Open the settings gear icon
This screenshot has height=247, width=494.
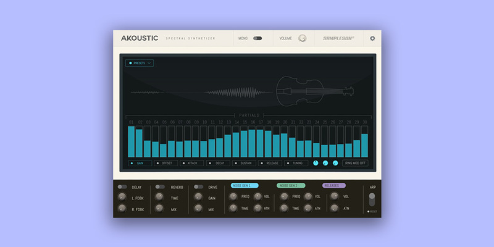[x=372, y=38]
